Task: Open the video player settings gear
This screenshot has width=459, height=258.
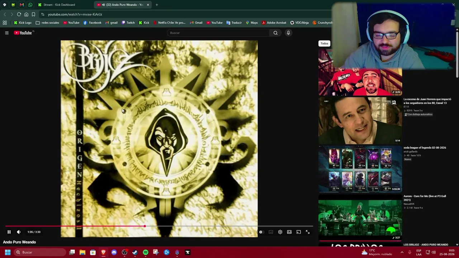Action: [x=280, y=232]
